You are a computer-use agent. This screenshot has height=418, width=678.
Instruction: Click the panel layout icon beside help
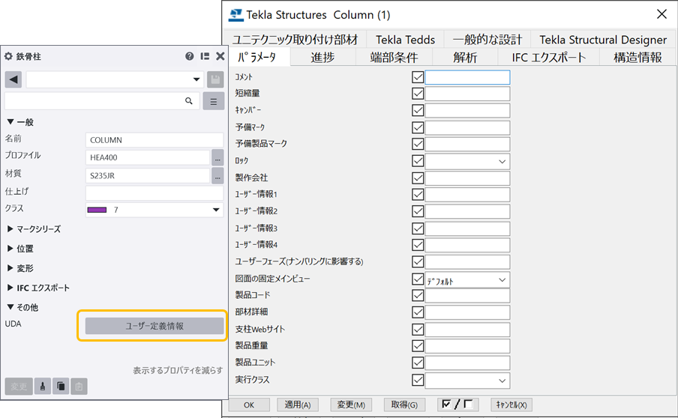[x=205, y=56]
